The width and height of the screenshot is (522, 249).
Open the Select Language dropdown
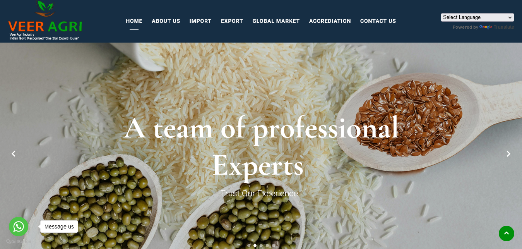tap(478, 17)
